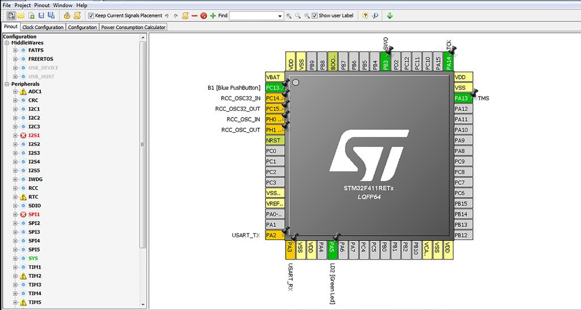This screenshot has width=581, height=310.
Task: Open a project via the folder icon
Action: (x=21, y=15)
